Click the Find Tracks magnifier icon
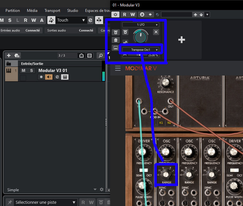The width and height of the screenshot is (243, 206). [x=101, y=56]
